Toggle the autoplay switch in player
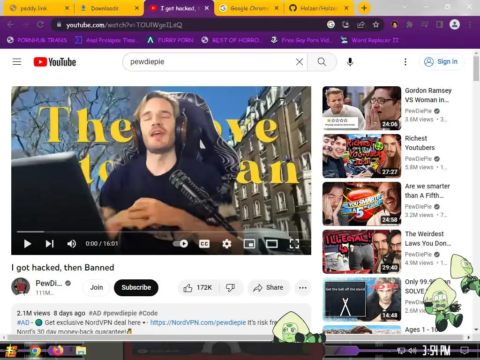Image resolution: width=480 pixels, height=360 pixels. (180, 244)
